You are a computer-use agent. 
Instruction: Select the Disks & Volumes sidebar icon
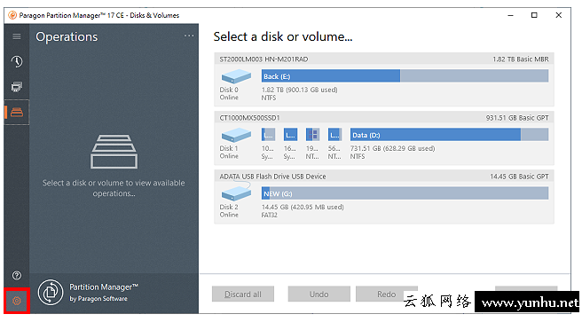point(16,112)
